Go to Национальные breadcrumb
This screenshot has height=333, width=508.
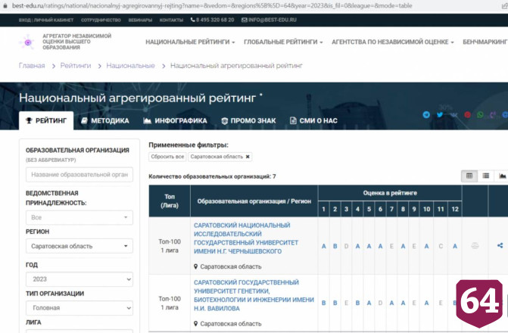pyautogui.click(x=130, y=66)
